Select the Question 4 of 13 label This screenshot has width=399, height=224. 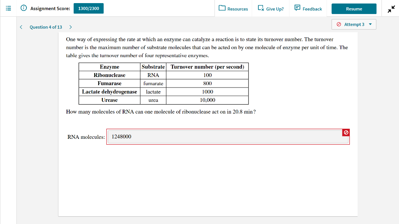click(x=46, y=27)
